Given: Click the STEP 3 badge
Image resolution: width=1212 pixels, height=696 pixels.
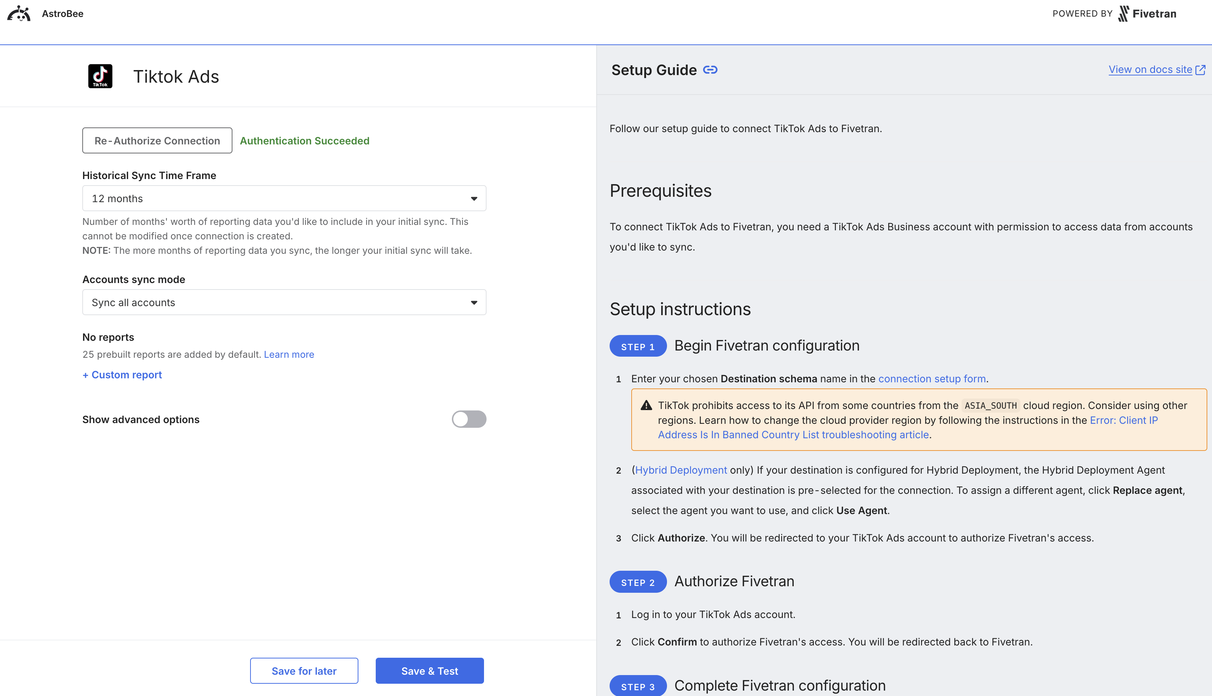Looking at the screenshot, I should click(637, 686).
